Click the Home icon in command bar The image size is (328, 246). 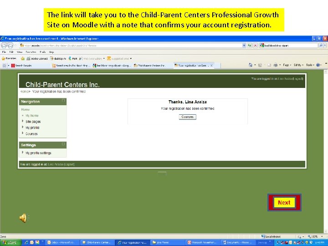click(x=251, y=65)
